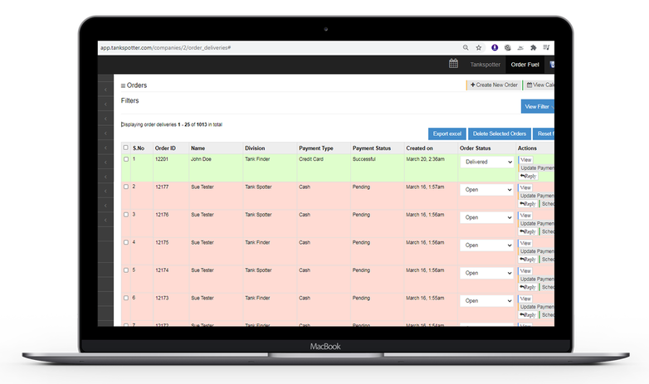Click Update Payment for order 12173
Viewport: 649px width, 384px height.
click(536, 307)
